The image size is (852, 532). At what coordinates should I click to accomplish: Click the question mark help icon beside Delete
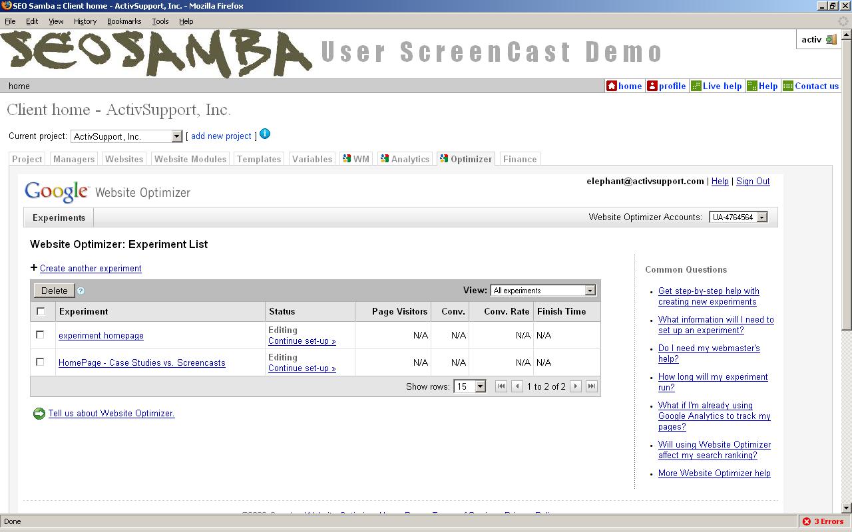[x=81, y=291]
